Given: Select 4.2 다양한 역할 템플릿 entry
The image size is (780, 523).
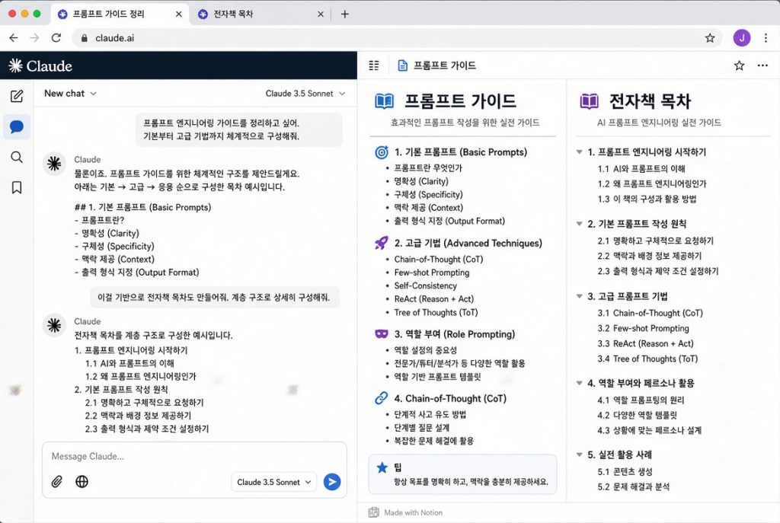Looking at the screenshot, I should pos(638,415).
